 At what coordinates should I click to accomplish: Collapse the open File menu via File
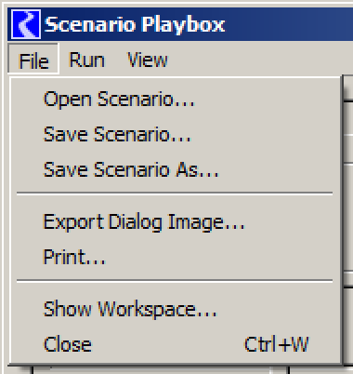tap(33, 60)
